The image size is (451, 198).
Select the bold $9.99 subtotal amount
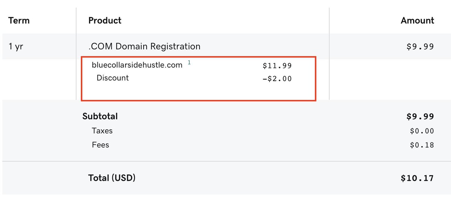coord(420,117)
